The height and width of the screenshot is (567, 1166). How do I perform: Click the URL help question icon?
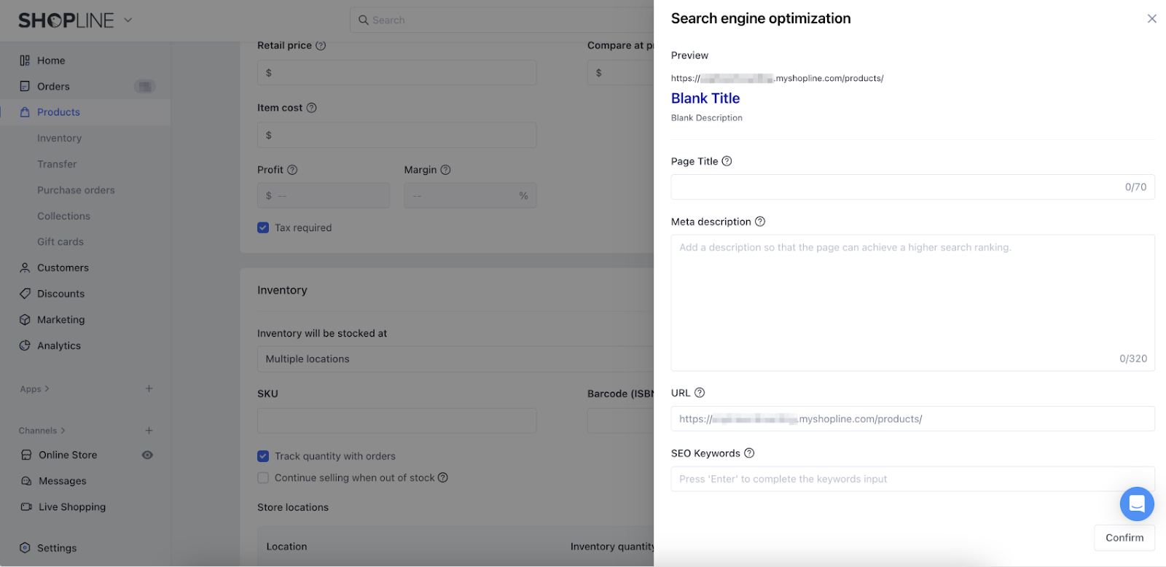pyautogui.click(x=700, y=393)
